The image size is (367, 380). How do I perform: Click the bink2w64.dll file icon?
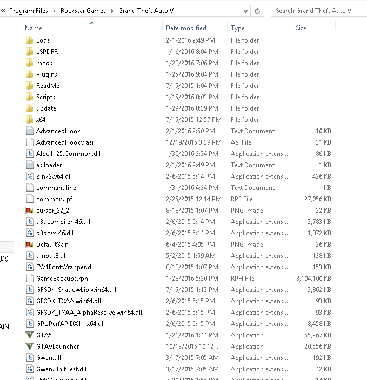pos(30,177)
